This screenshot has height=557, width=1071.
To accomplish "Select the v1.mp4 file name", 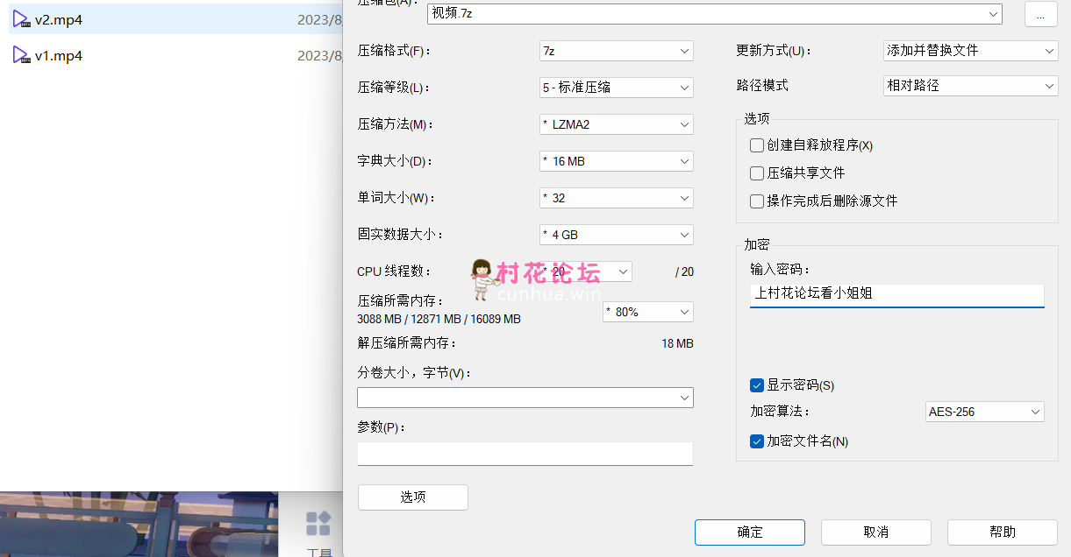I will click(59, 56).
